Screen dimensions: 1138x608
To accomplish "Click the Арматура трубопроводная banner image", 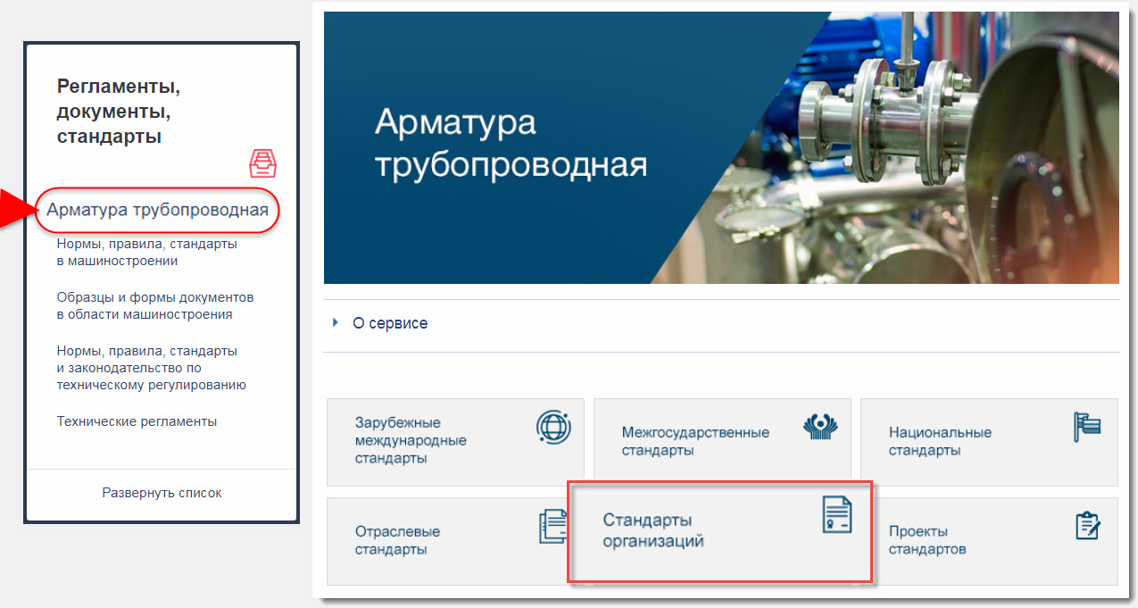I will 721,147.
